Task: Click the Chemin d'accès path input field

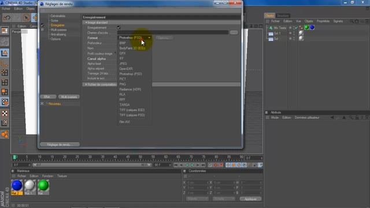Action: click(173, 32)
